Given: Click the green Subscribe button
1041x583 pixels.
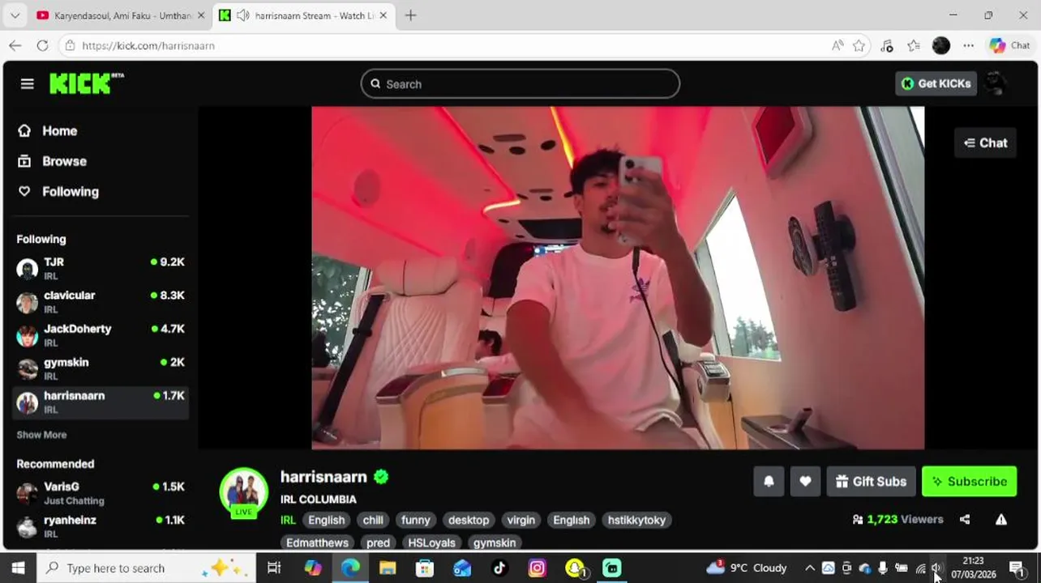Looking at the screenshot, I should [x=969, y=481].
